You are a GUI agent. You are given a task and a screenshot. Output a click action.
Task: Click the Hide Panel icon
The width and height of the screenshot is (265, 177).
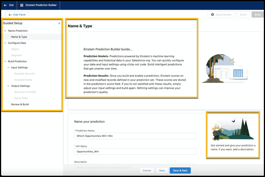click(x=10, y=15)
